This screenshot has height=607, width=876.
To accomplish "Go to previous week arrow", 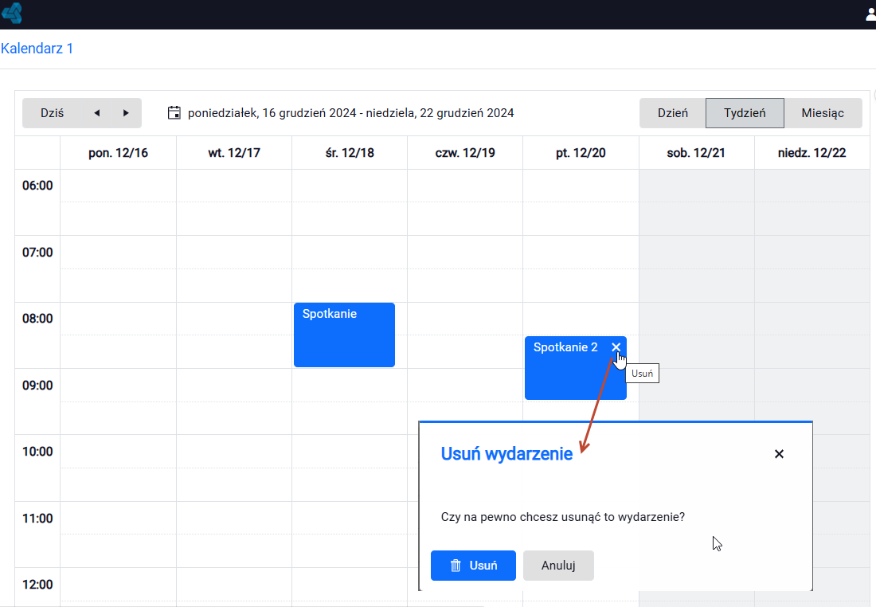I will 96,113.
